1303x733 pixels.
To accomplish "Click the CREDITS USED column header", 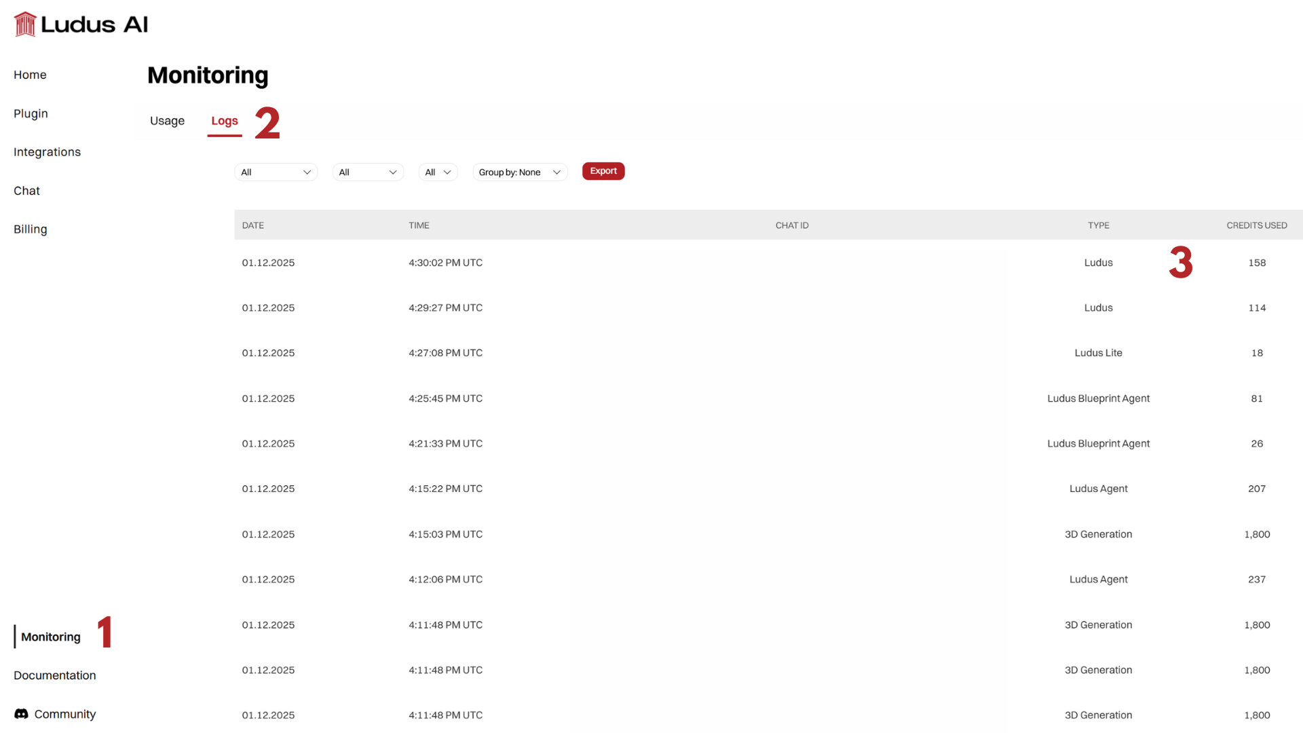I will pos(1257,225).
